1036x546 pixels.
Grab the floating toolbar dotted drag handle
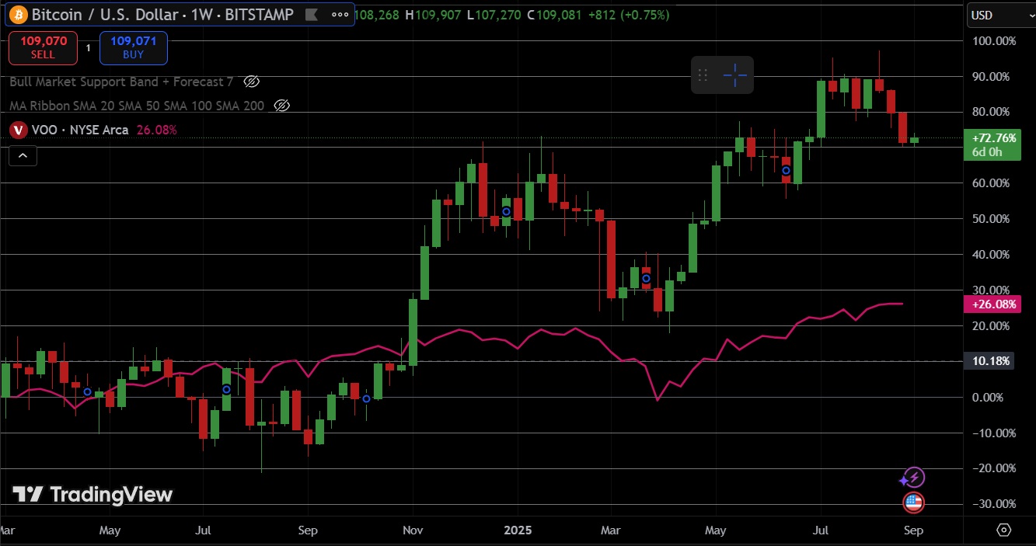tap(703, 75)
